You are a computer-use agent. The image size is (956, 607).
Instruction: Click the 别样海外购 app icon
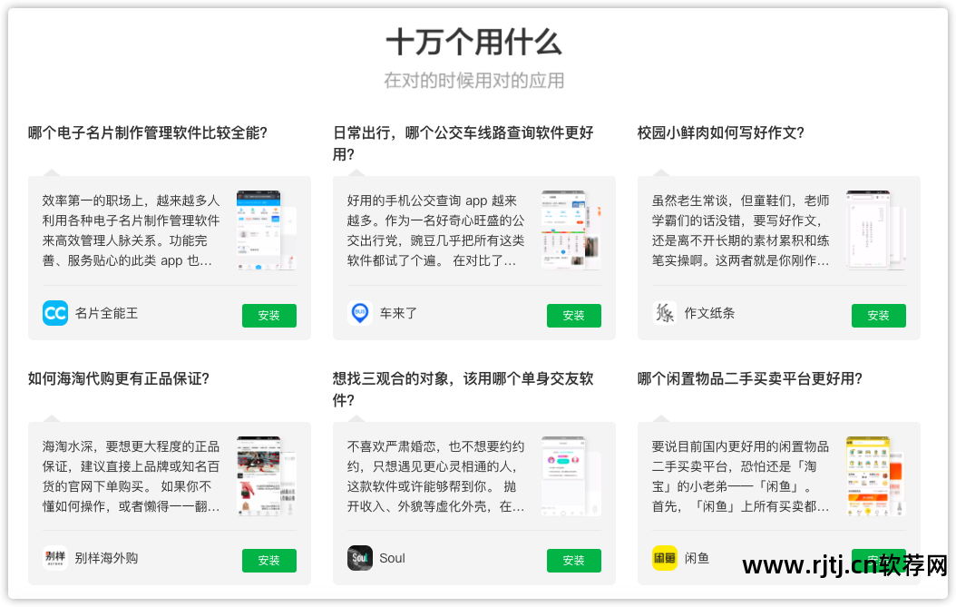point(54,558)
